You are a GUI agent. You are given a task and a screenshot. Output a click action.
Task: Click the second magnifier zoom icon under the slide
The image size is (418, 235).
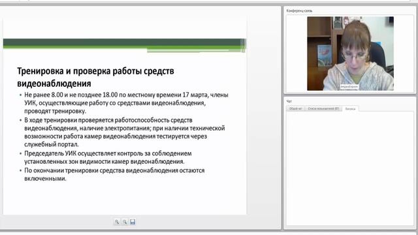[x=125, y=222]
